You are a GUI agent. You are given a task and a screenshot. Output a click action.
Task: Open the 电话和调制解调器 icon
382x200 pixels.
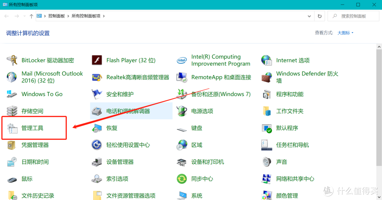point(97,111)
